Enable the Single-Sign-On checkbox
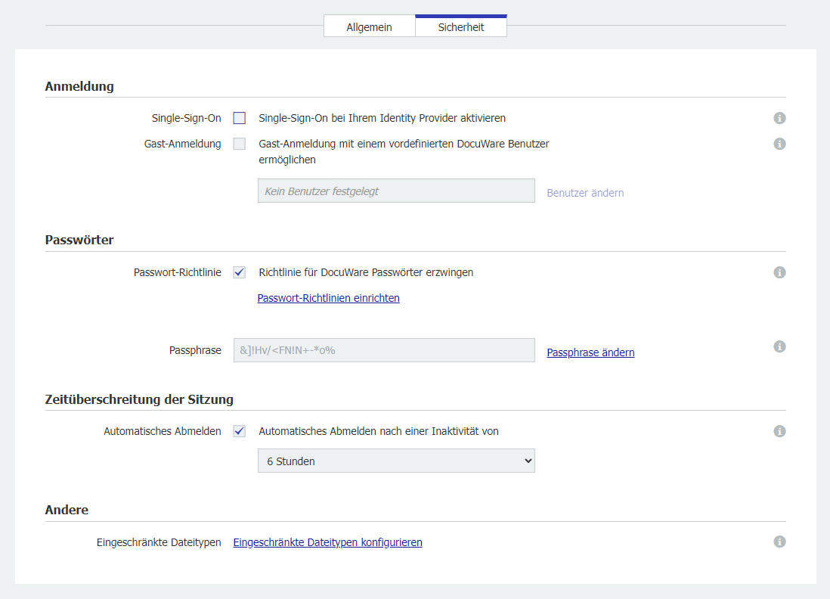 point(240,118)
